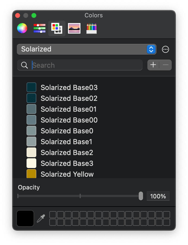Screen dimensions: 188x245
Task: Expand the palette list chevron control
Action: click(x=152, y=49)
